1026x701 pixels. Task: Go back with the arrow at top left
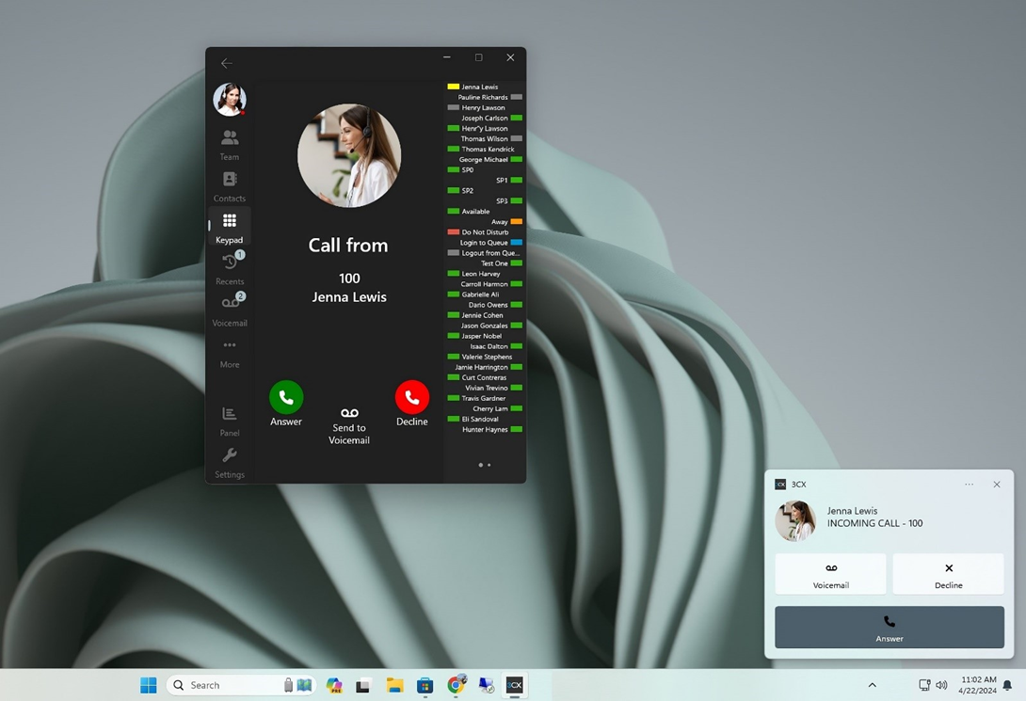point(227,63)
